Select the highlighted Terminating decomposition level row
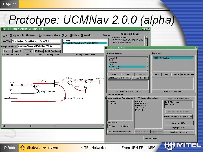Image resolution: width=203 pixels, height=152 pixels. coord(85,43)
